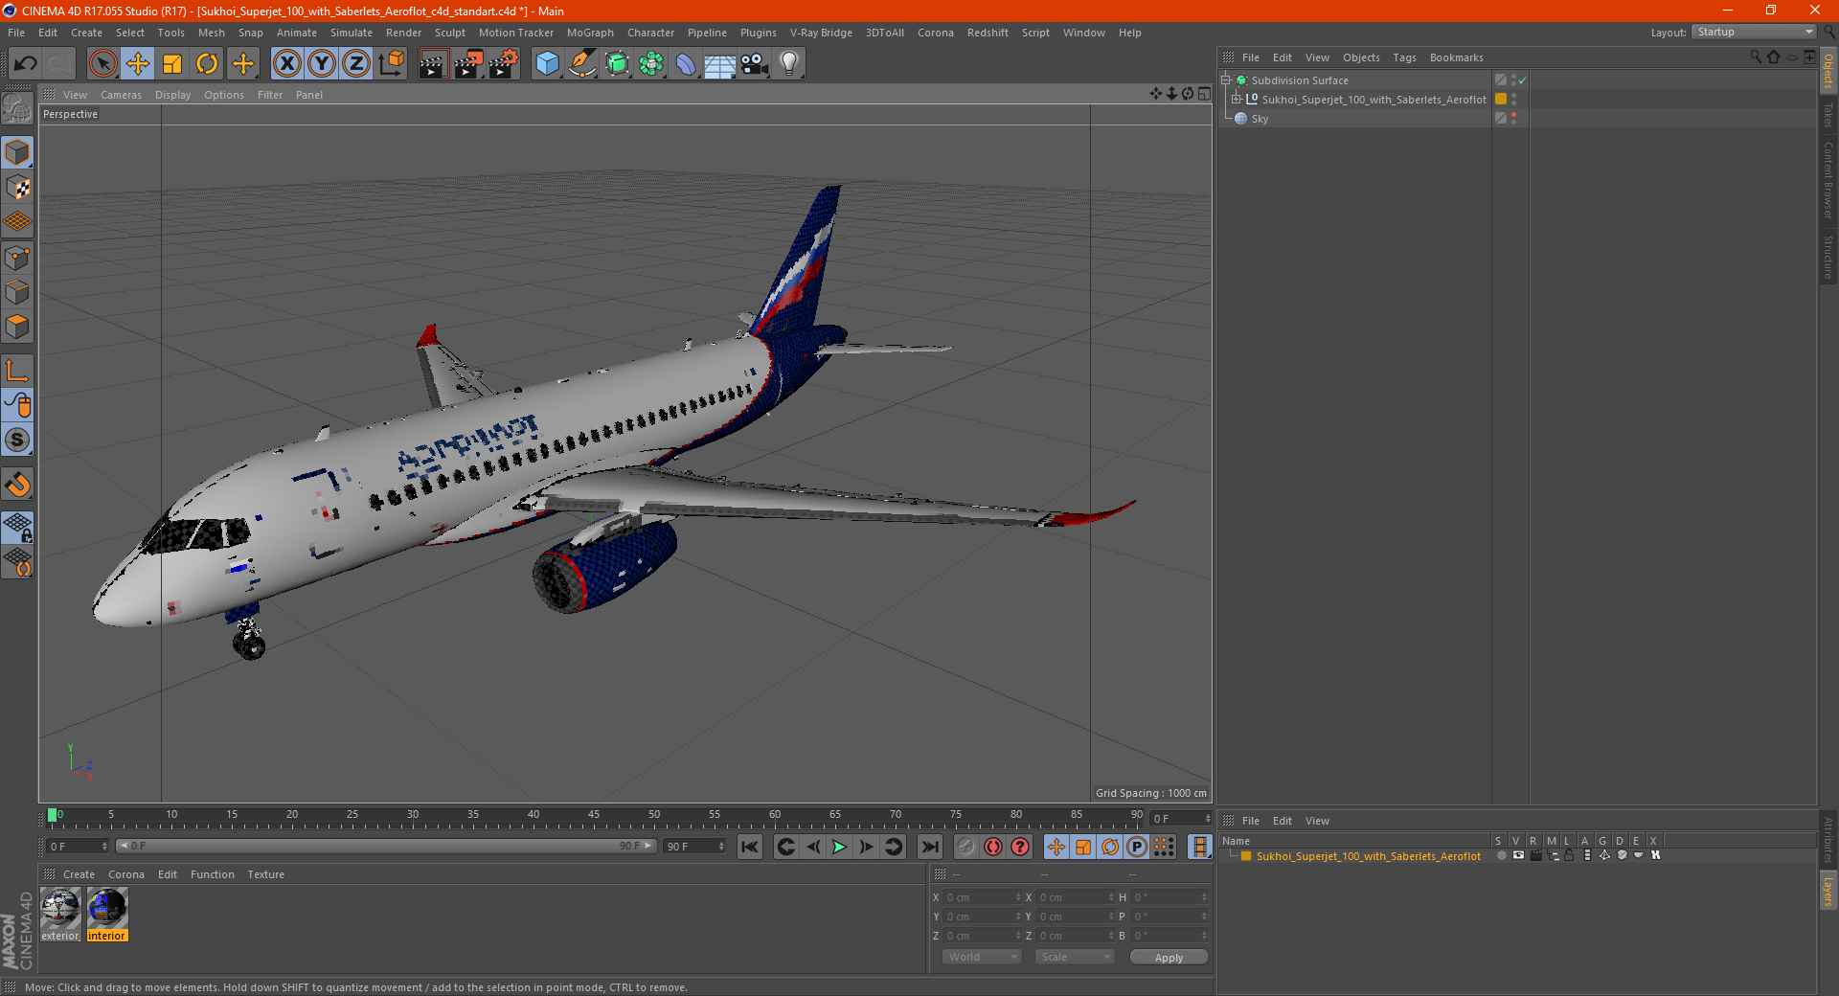This screenshot has height=996, width=1839.
Task: Toggle Z axis lock
Action: pos(356,64)
